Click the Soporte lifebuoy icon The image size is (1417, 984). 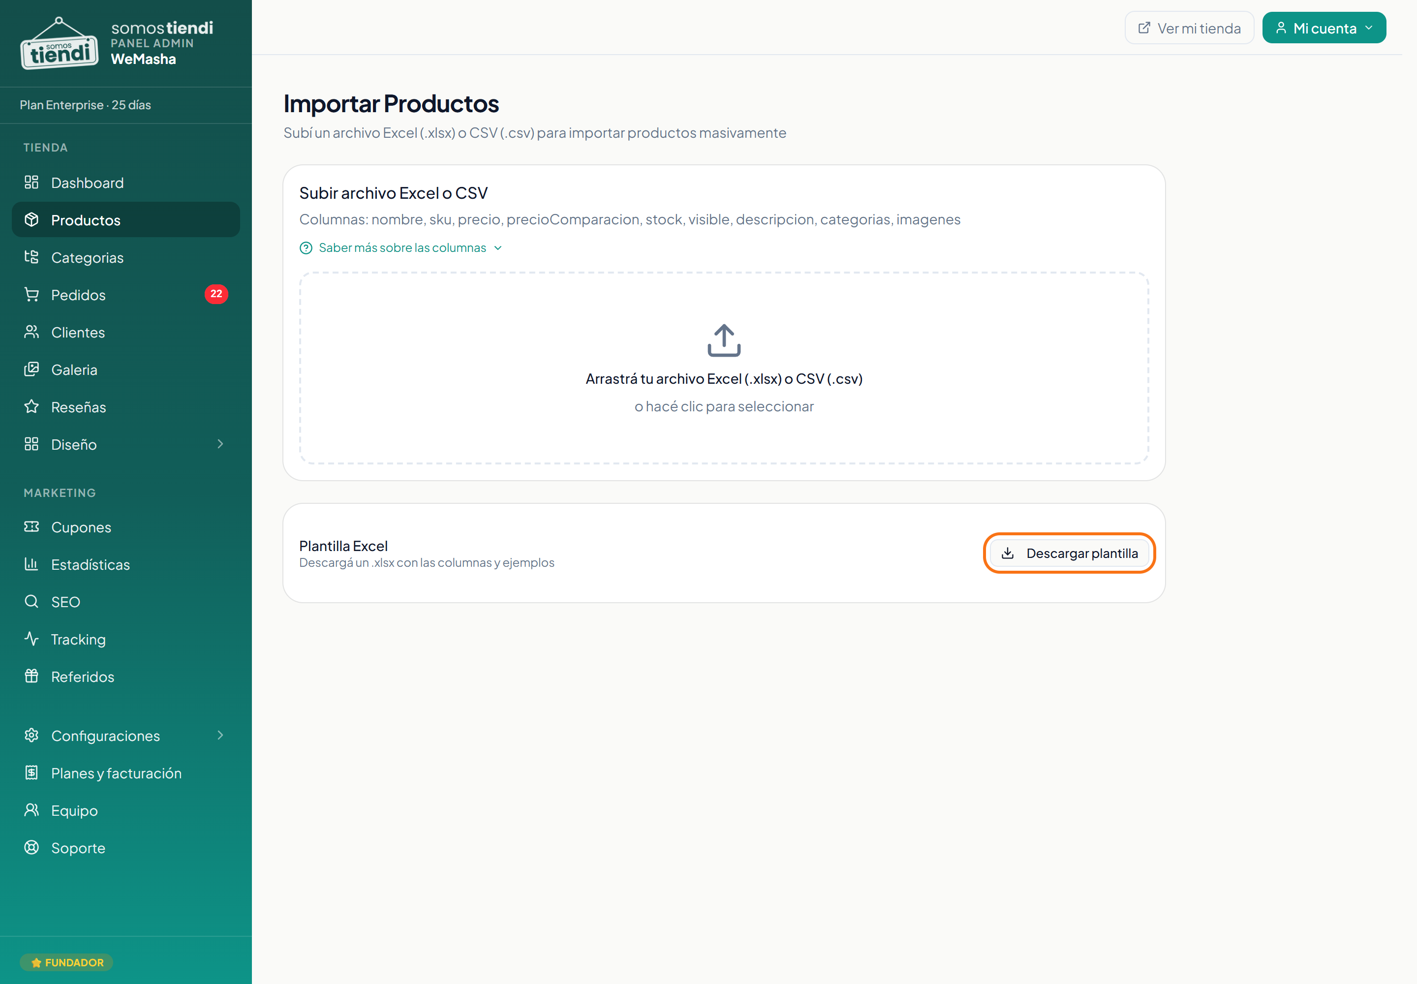[31, 848]
